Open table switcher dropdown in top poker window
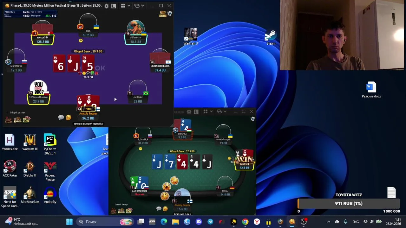Screen dimensions: 406x228 (x=139, y=6)
